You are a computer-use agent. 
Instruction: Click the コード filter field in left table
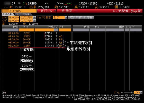tap(65, 30)
